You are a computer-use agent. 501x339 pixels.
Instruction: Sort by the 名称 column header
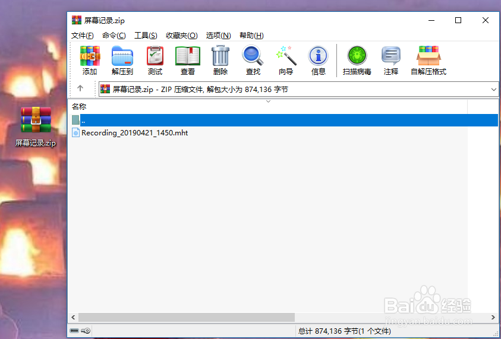click(268, 107)
